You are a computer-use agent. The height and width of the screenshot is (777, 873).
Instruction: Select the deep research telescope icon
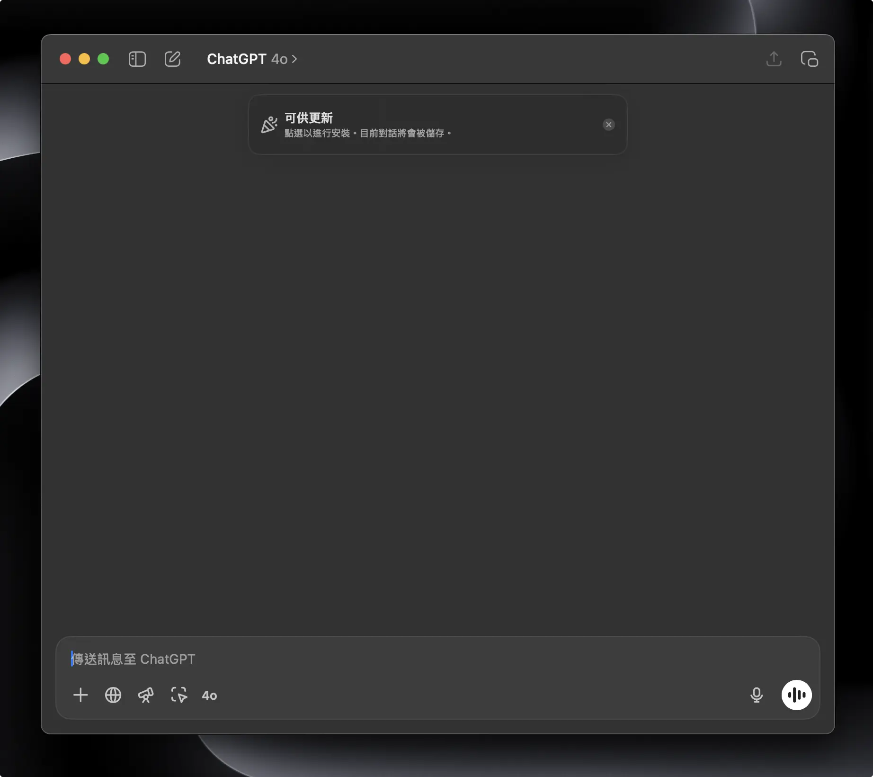tap(146, 695)
